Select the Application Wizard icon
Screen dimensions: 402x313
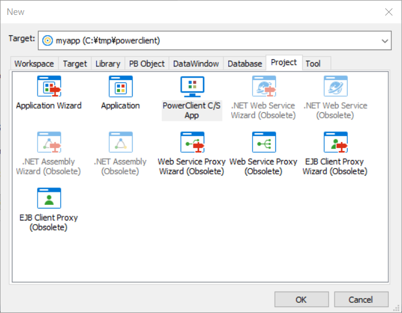(49, 87)
